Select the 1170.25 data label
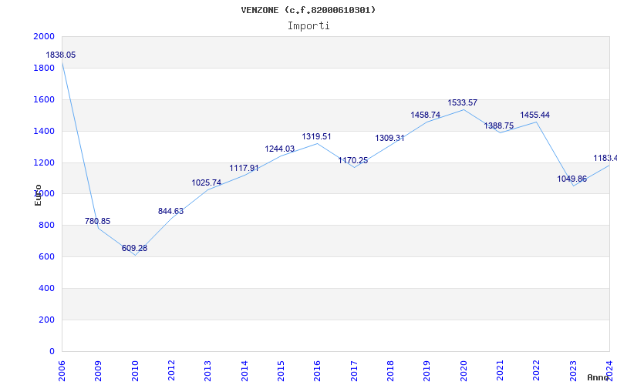617x385 pixels. click(x=353, y=160)
